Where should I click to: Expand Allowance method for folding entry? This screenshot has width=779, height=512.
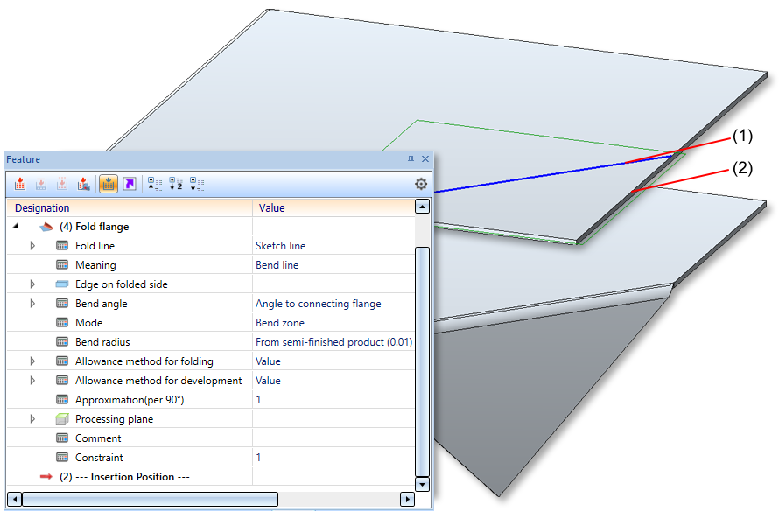(x=32, y=361)
